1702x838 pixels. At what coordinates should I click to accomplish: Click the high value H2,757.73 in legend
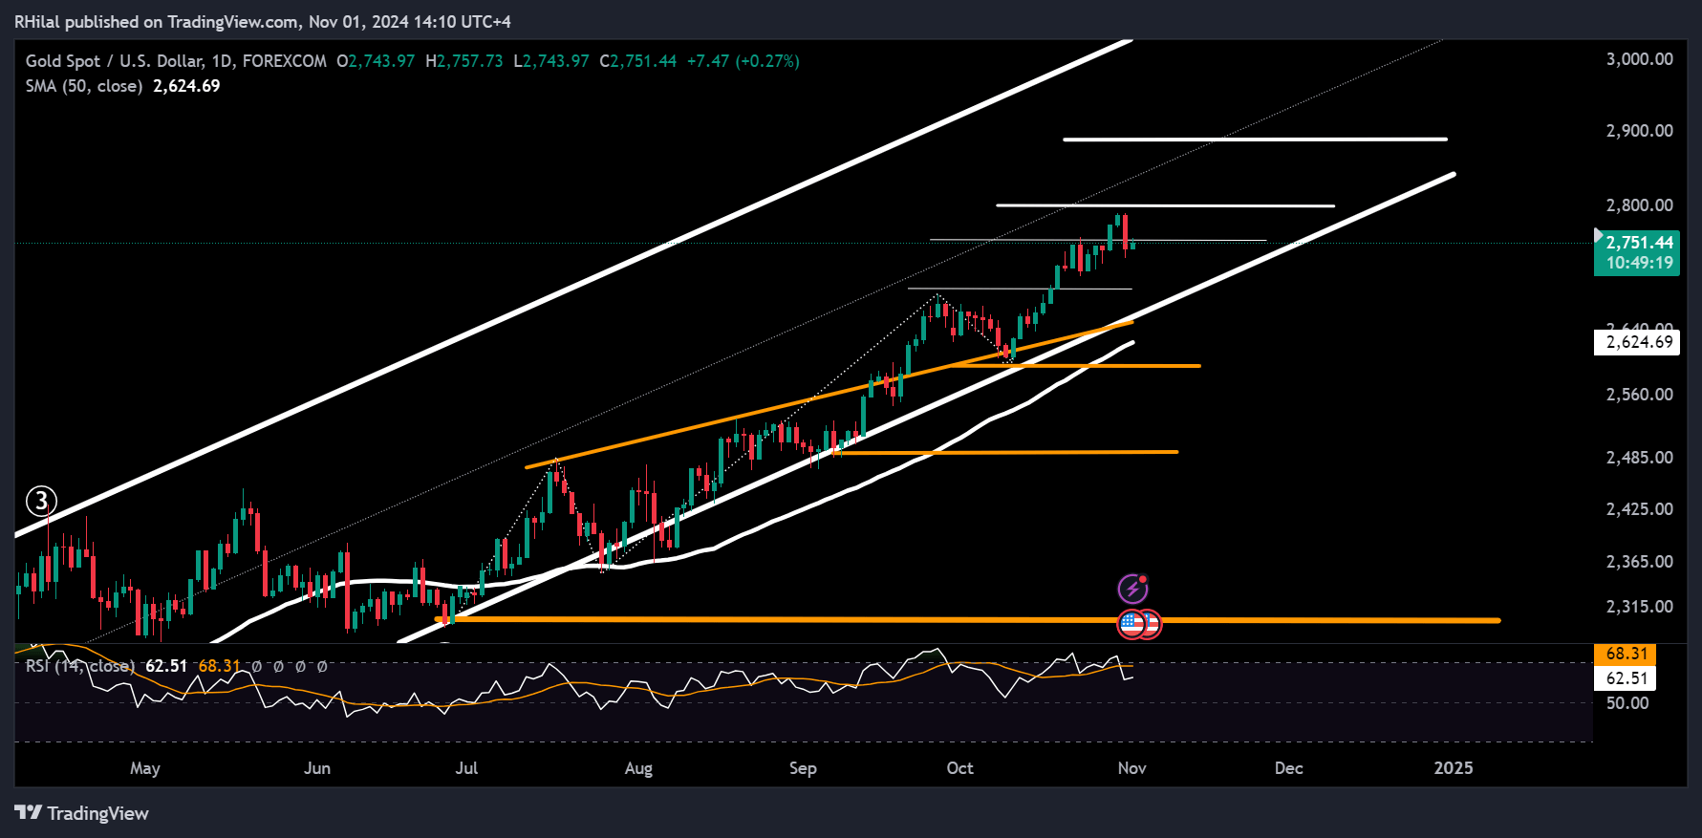[464, 61]
